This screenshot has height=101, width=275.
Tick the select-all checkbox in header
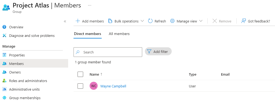pos(80,75)
